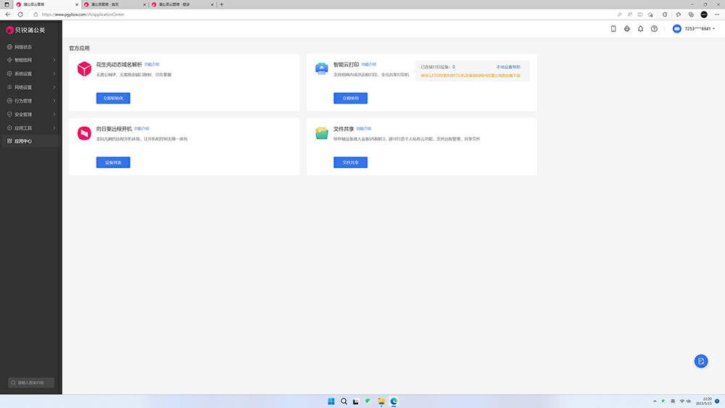The height and width of the screenshot is (408, 725).
Task: Click the 官方应用 section heading
Action: tap(79, 48)
